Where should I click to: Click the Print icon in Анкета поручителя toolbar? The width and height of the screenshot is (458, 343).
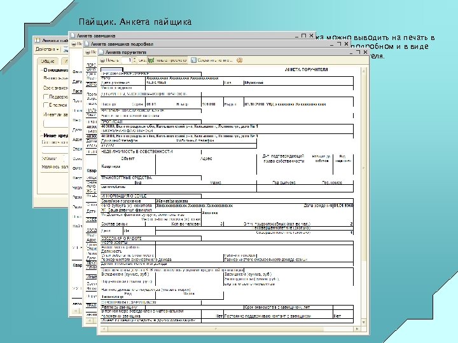[103, 60]
